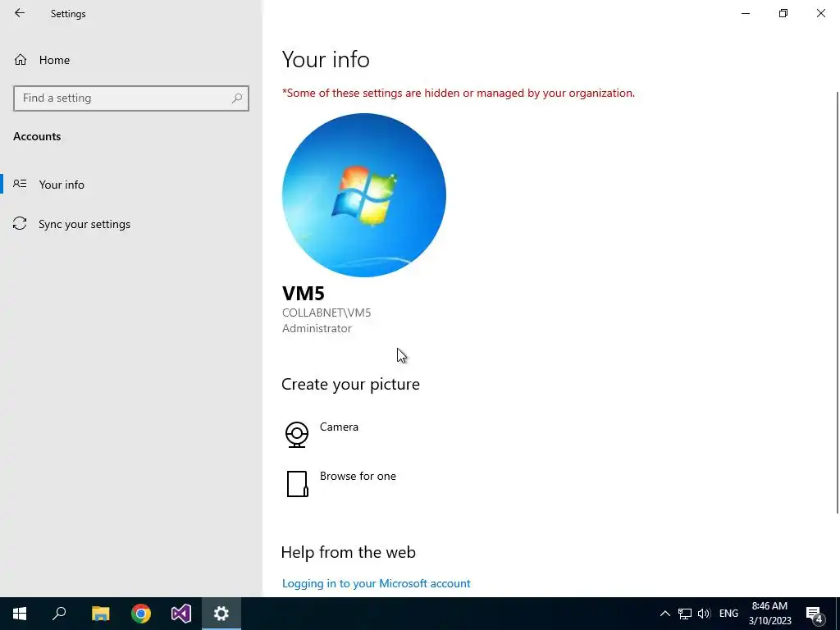Viewport: 840px width, 630px height.
Task: Open taskbar search magnifier
Action: click(x=59, y=614)
